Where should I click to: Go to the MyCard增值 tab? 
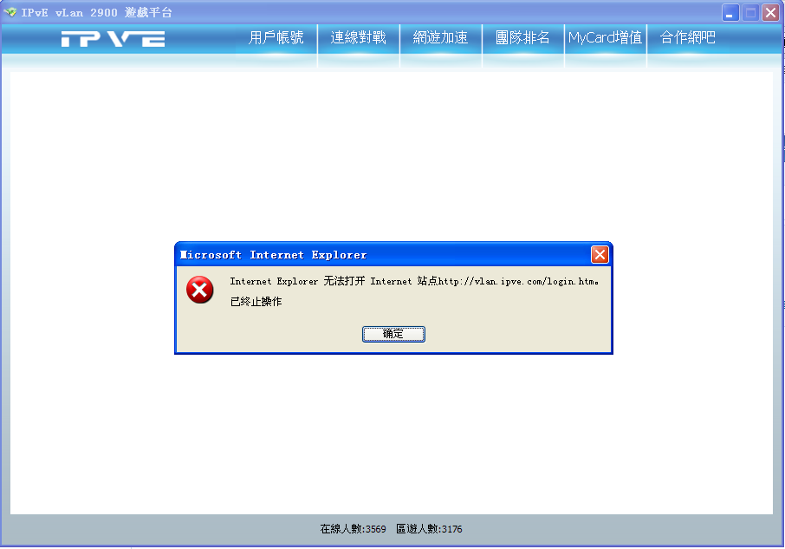pyautogui.click(x=606, y=37)
